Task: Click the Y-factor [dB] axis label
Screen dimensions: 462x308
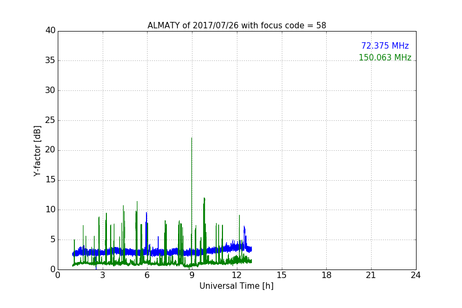Action: point(37,151)
